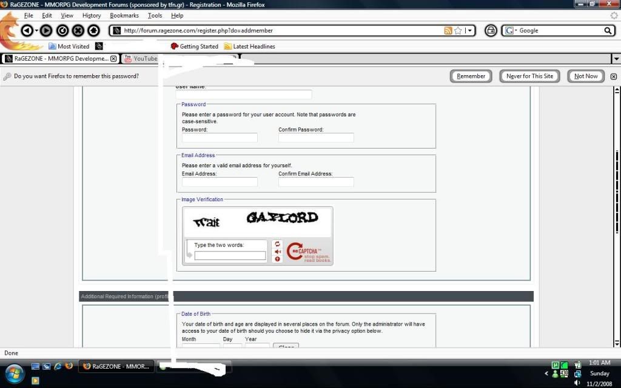
Task: Stop loading the page
Action: [x=78, y=30]
